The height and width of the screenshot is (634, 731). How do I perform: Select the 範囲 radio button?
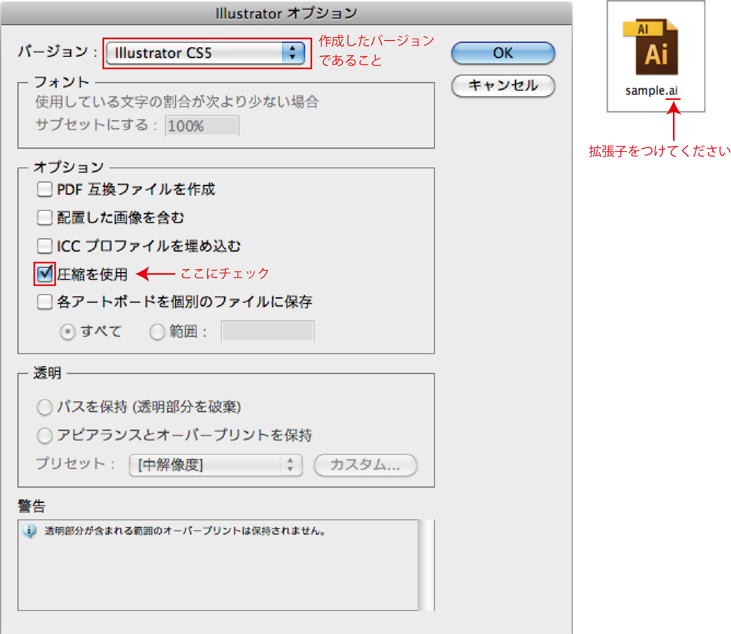pyautogui.click(x=157, y=332)
